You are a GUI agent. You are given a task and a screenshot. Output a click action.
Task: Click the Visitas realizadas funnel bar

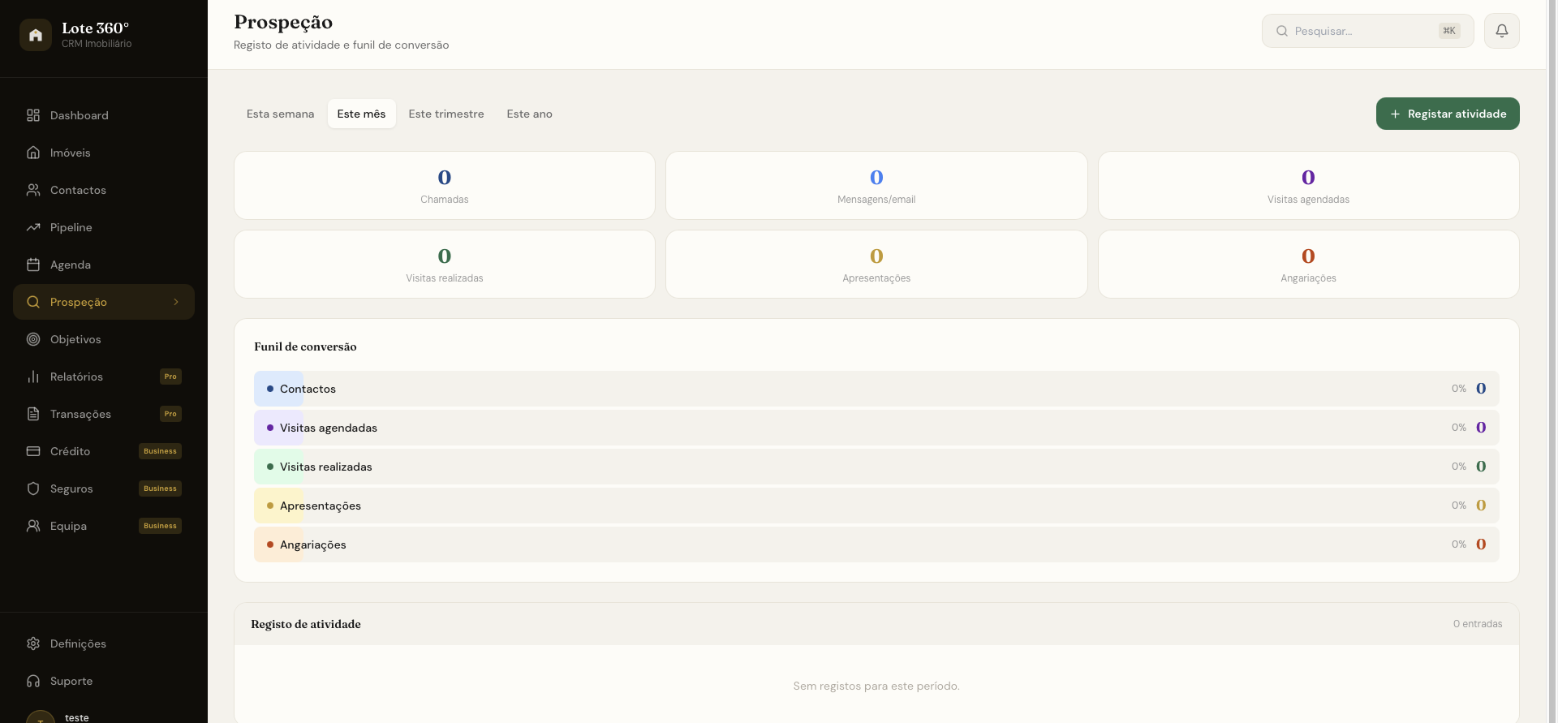tap(876, 467)
